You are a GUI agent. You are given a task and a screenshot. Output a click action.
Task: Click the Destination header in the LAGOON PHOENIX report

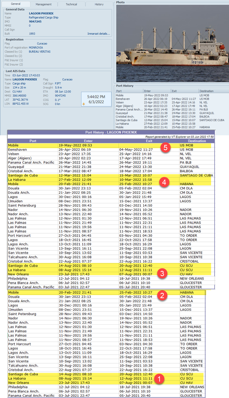coord(197,141)
